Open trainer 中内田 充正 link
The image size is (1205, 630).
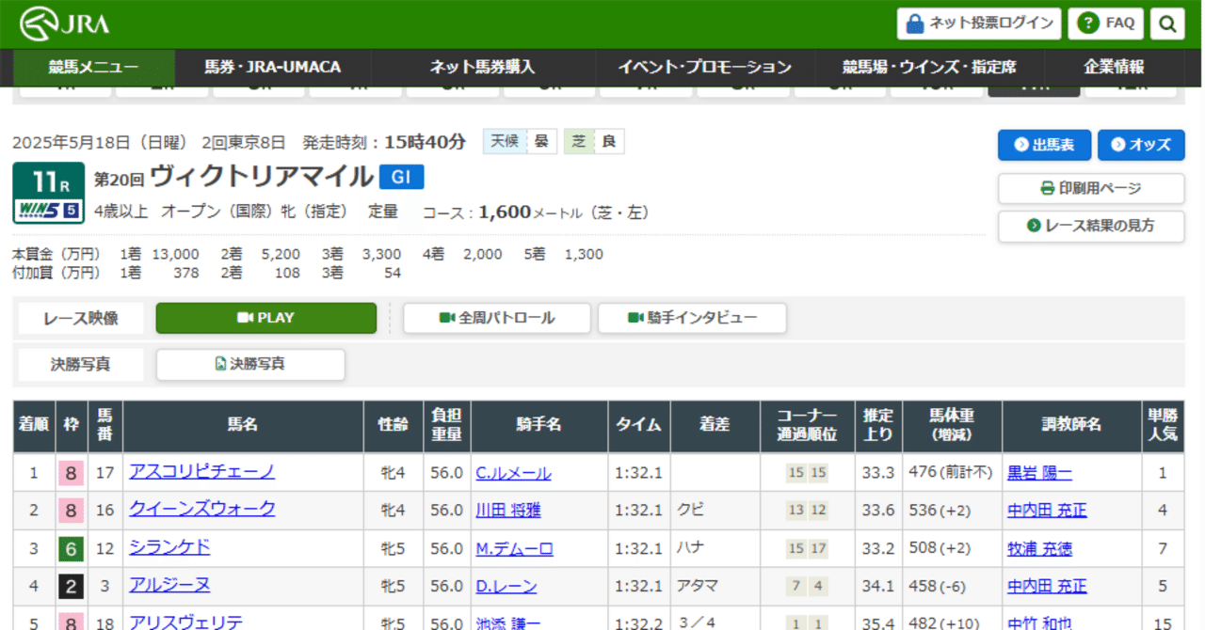(x=1047, y=510)
